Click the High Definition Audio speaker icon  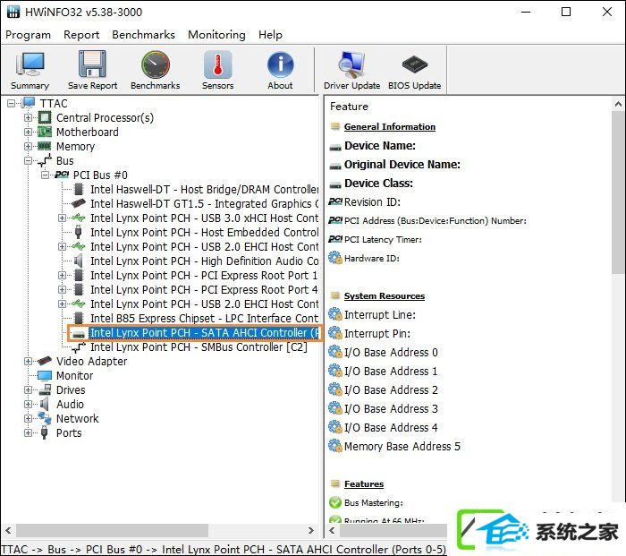[79, 261]
